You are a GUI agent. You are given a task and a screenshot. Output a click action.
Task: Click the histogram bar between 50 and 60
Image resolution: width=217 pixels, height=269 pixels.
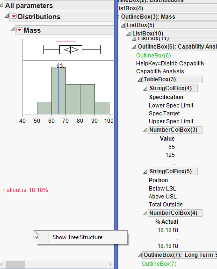[44, 108]
